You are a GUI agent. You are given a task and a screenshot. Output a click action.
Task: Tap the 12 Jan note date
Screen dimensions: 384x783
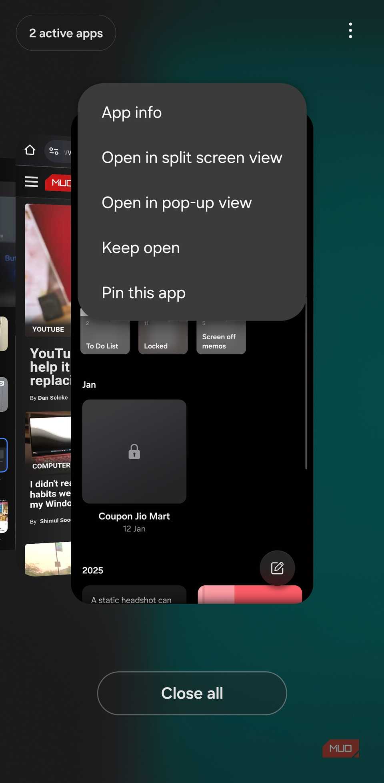[x=134, y=529]
